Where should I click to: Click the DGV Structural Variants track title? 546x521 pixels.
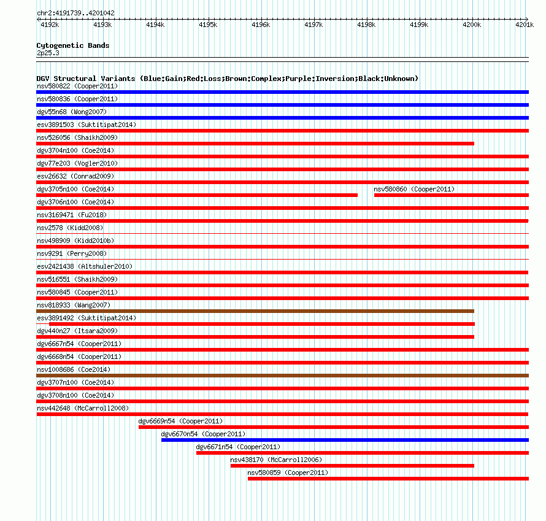tap(227, 79)
